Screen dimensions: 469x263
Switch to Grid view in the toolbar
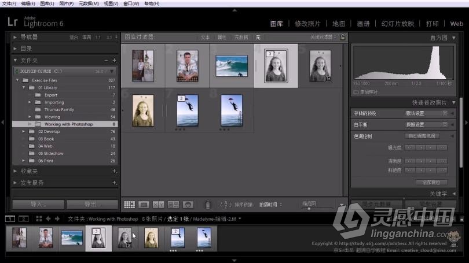129,205
